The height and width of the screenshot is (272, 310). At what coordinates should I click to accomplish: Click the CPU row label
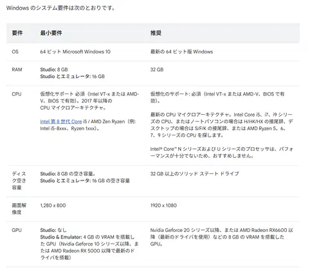point(17,94)
